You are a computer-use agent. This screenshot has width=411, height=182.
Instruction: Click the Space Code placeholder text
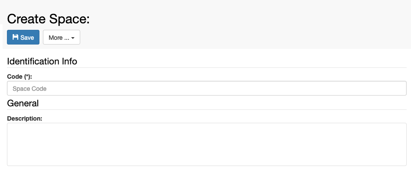point(29,89)
